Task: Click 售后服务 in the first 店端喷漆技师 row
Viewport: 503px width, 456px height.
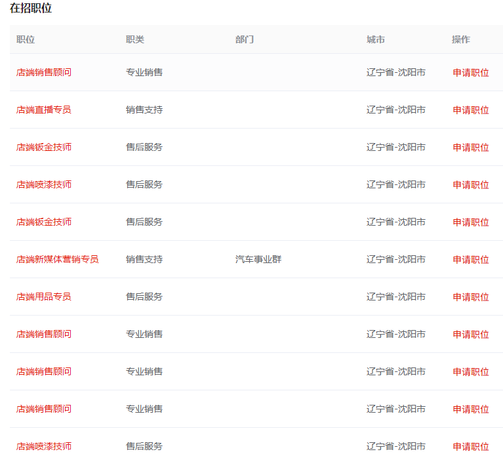Action: (144, 185)
